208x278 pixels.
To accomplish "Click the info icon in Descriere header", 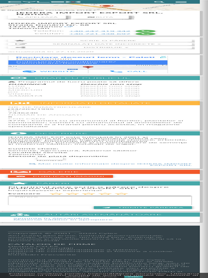I will 19,133.
